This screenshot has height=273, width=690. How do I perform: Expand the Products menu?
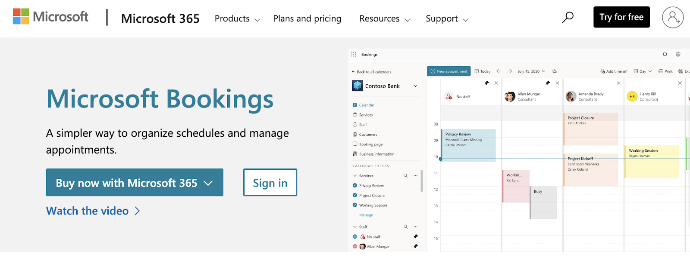[238, 18]
